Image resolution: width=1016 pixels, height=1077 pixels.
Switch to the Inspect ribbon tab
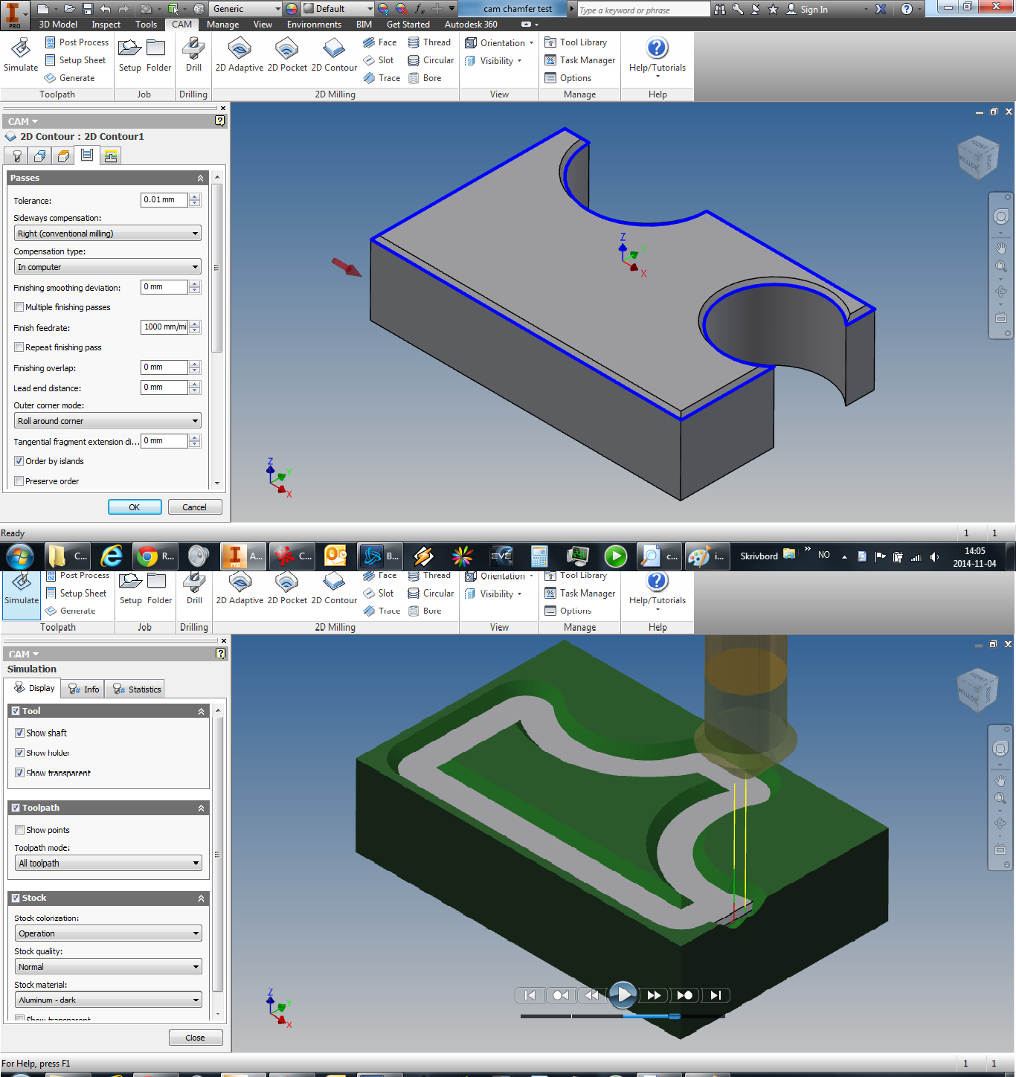pyautogui.click(x=106, y=25)
